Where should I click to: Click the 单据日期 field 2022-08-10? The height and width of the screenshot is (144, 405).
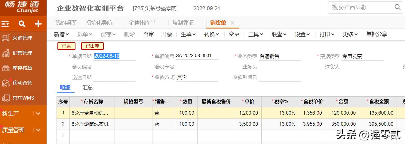tap(114, 56)
